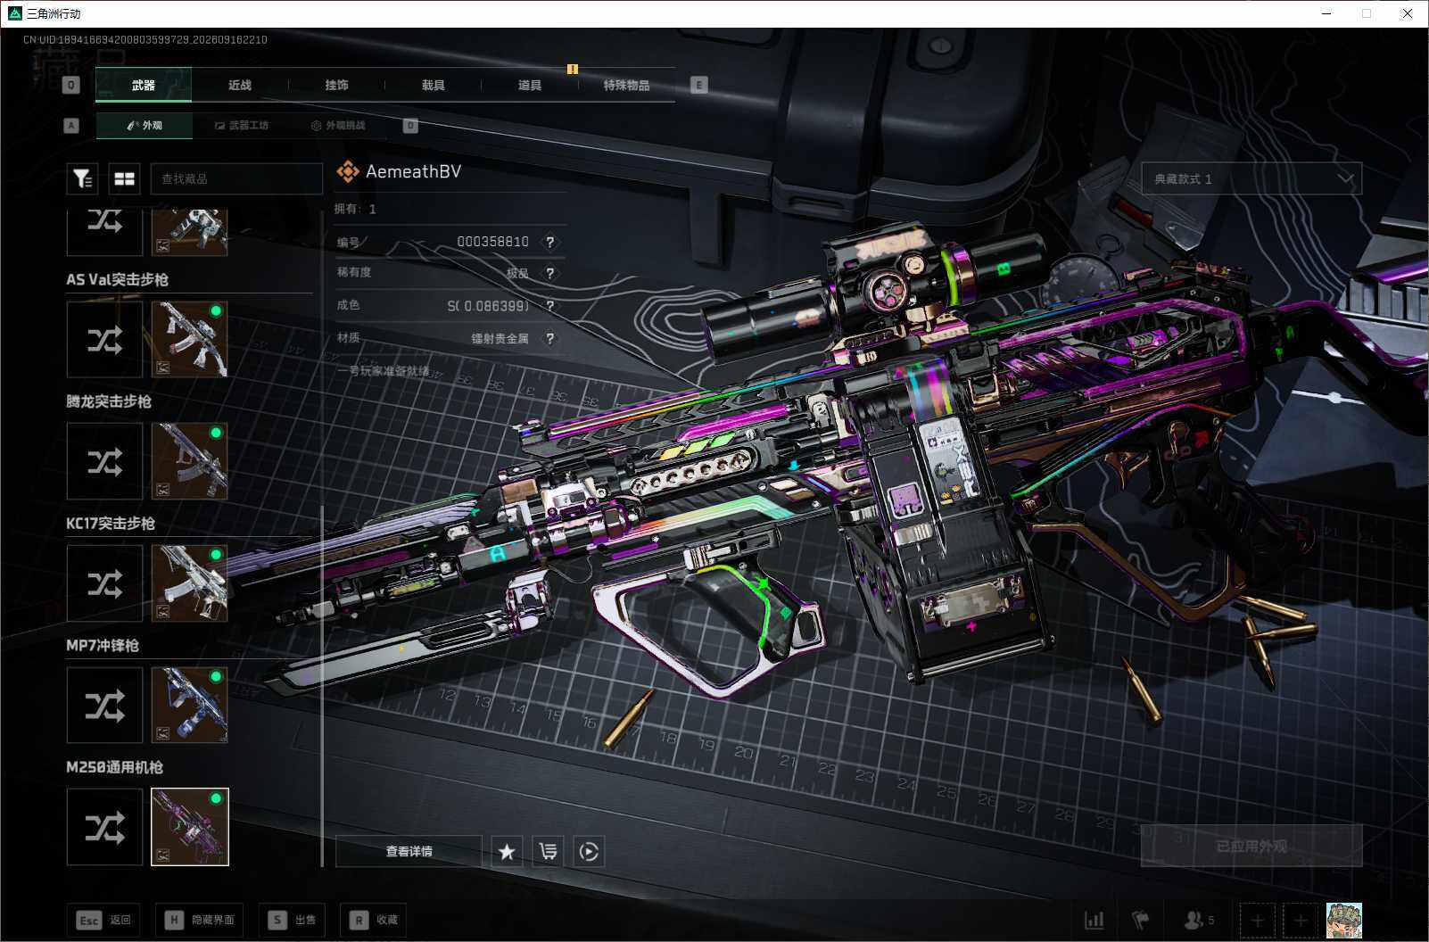This screenshot has height=942, width=1429.
Task: Click the A key previous sub-tab icon
Action: (x=71, y=126)
